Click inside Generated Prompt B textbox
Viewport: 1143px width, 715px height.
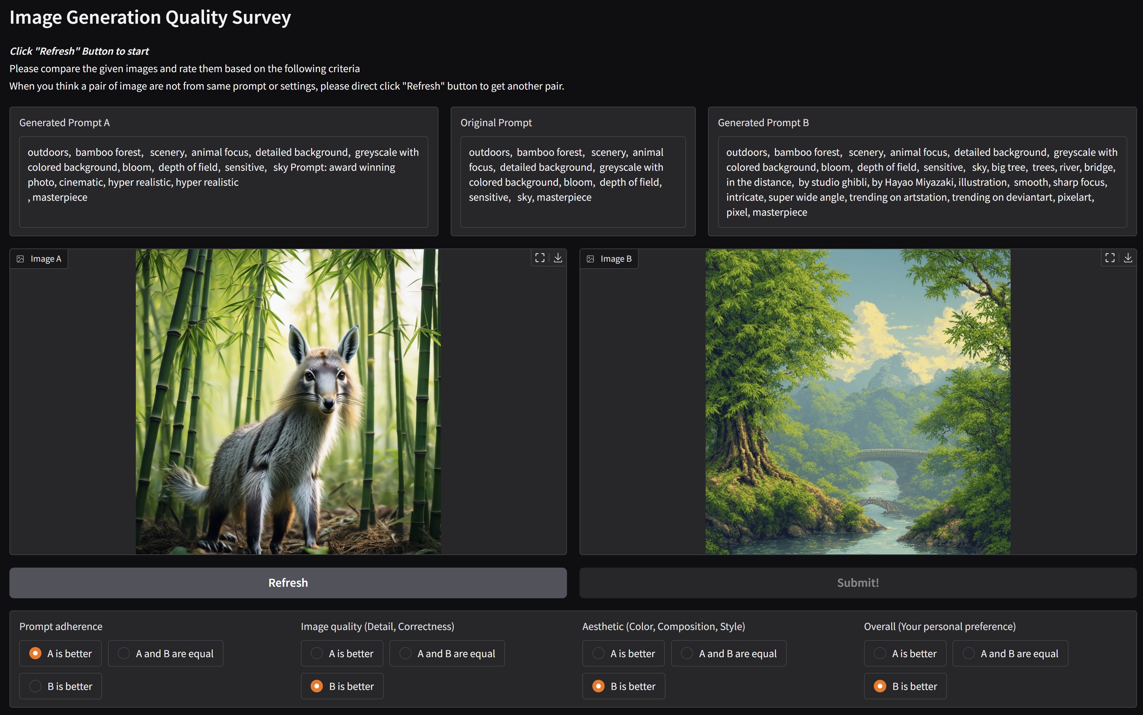click(x=922, y=182)
